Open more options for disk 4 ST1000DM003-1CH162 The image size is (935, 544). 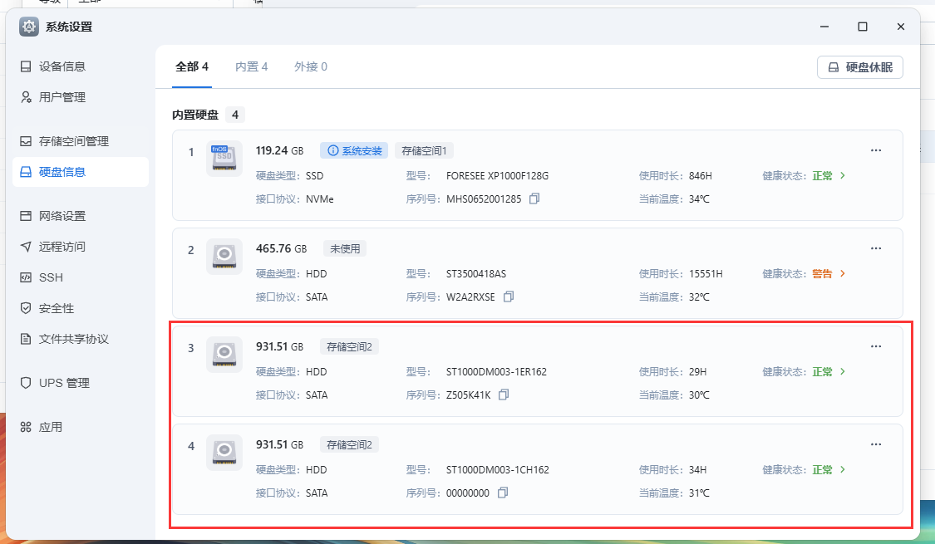(876, 444)
